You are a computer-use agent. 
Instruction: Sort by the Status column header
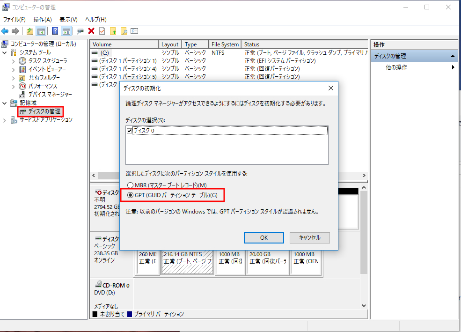(305, 44)
